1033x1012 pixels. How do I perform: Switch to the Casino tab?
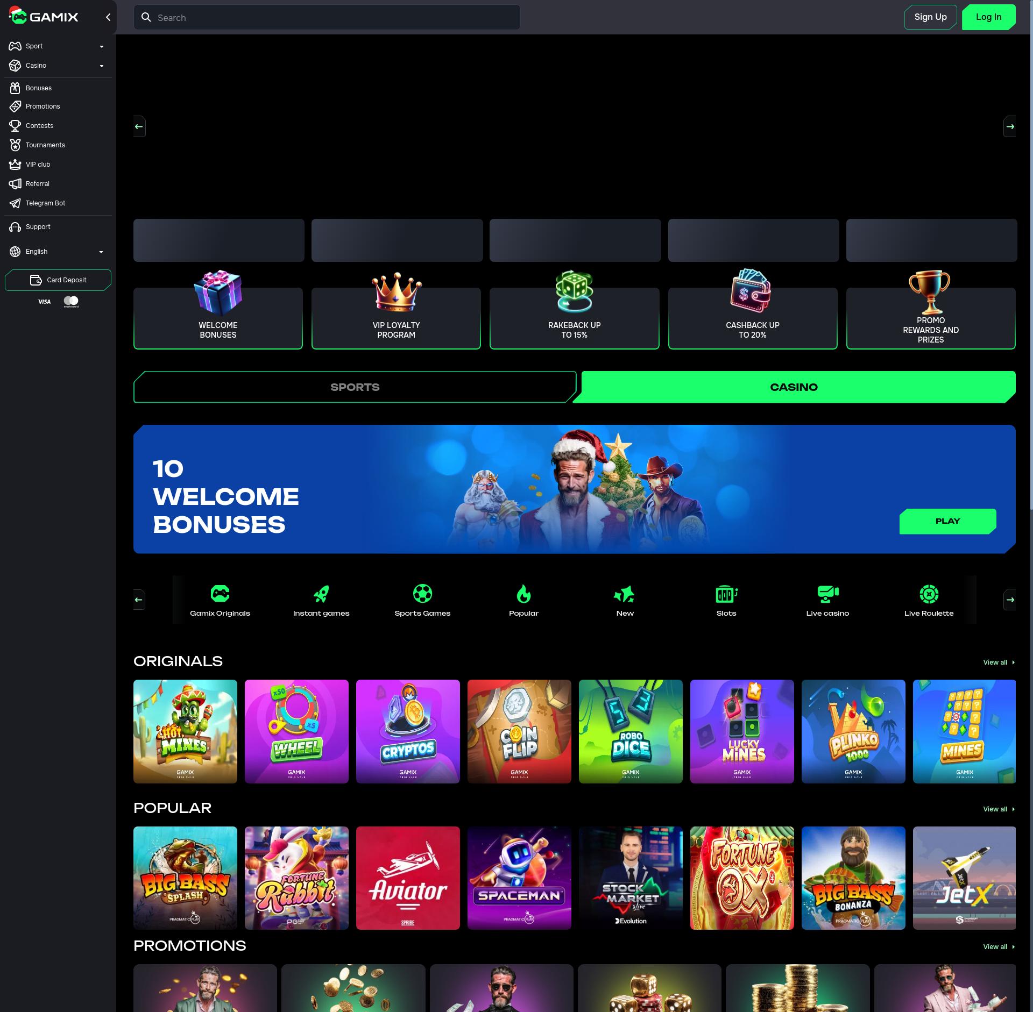click(794, 387)
